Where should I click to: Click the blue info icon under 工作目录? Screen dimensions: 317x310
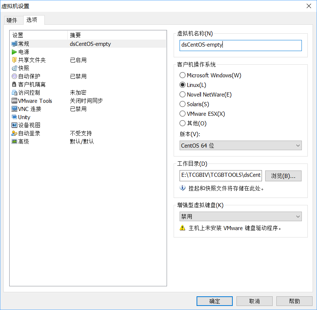click(x=183, y=188)
